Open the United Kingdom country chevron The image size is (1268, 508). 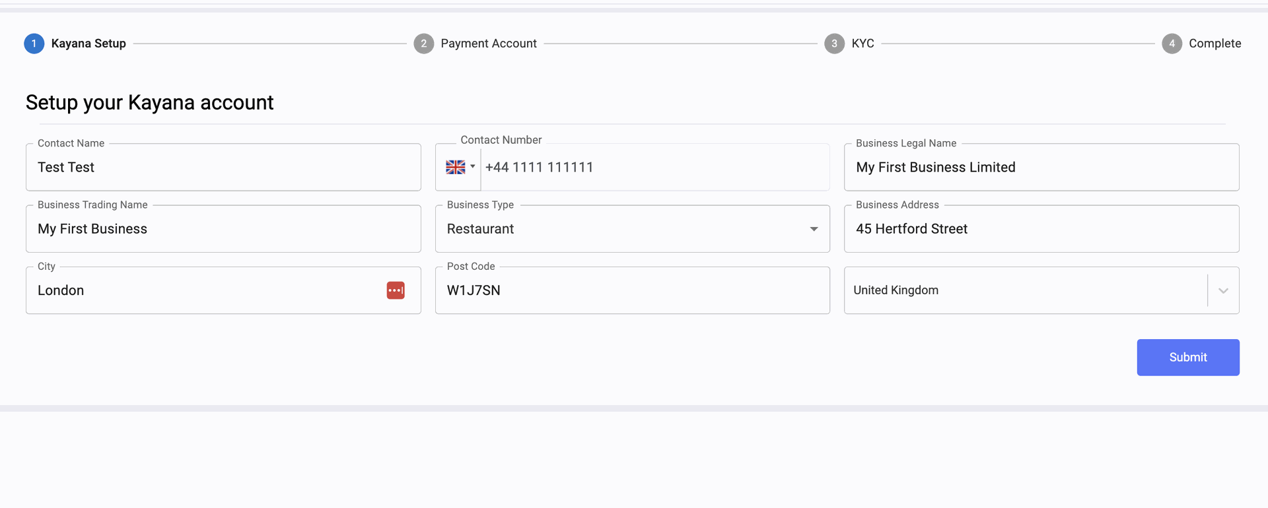1223,291
